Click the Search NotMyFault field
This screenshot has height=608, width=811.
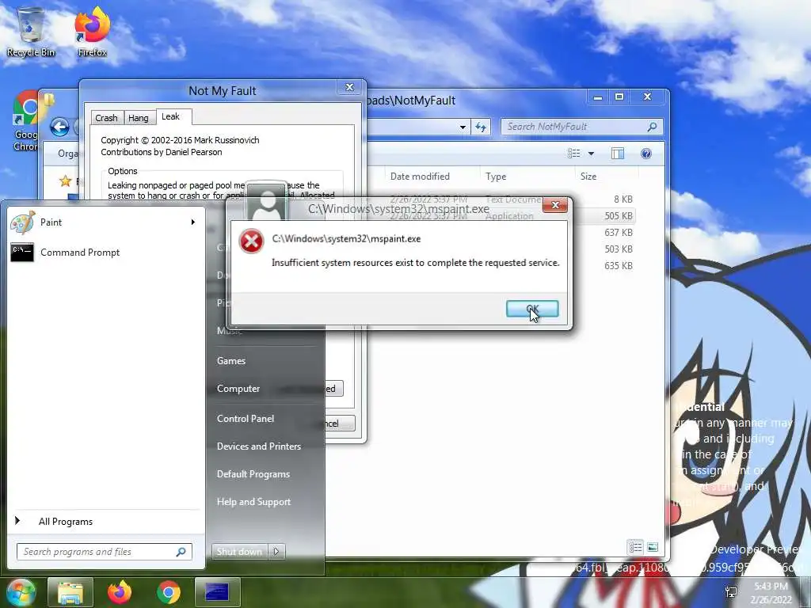(x=581, y=127)
